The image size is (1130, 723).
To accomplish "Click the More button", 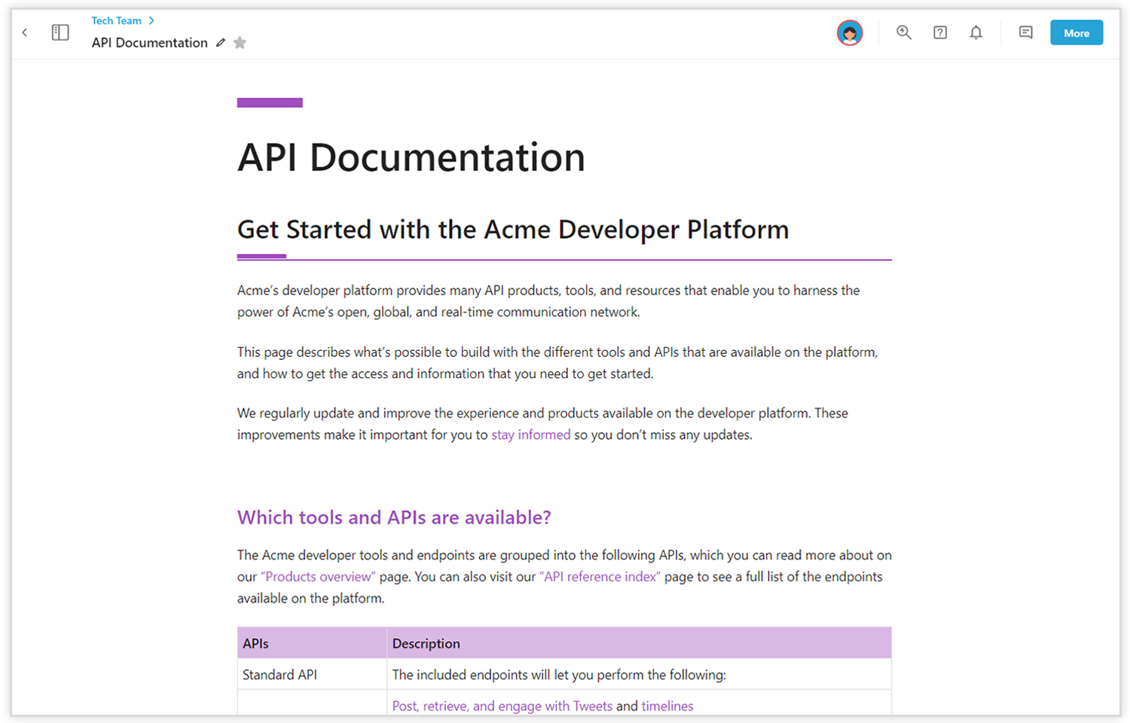I will (1077, 32).
